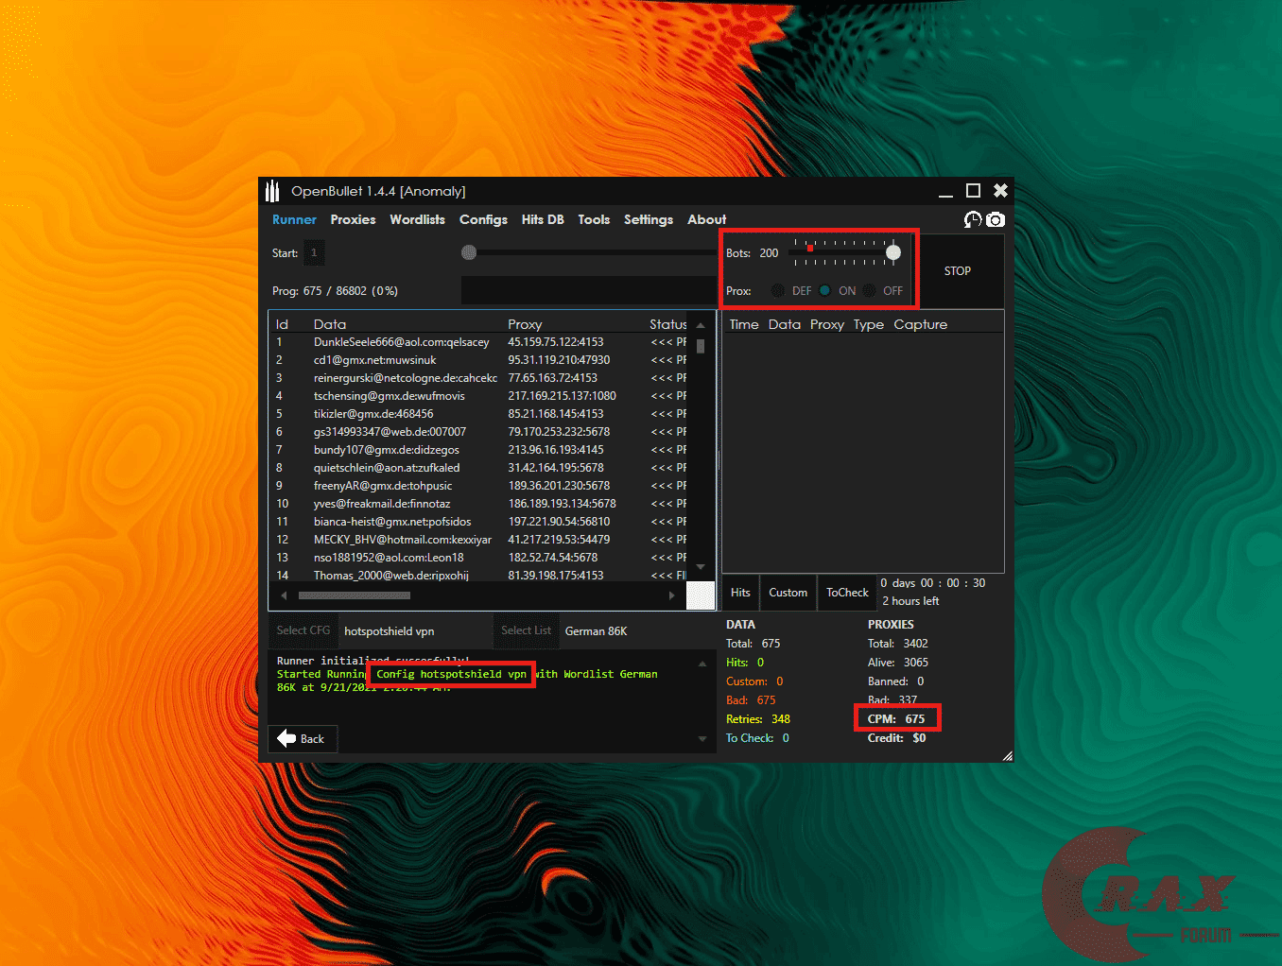
Task: Click the down chevron on the log panel
Action: [x=702, y=738]
